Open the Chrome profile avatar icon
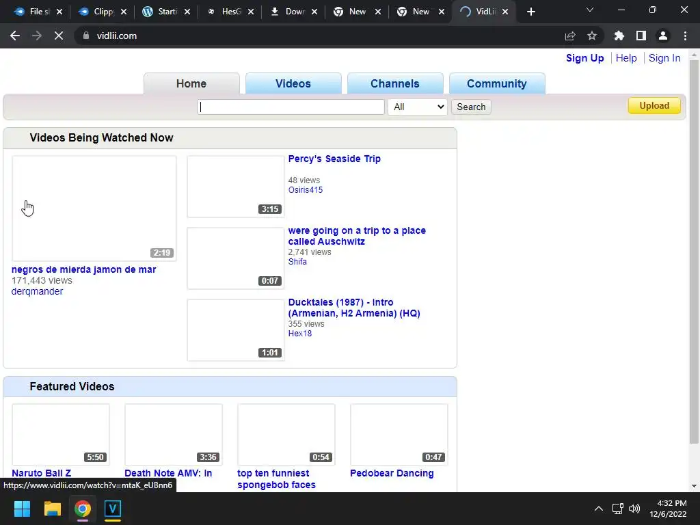This screenshot has width=700, height=525. pyautogui.click(x=663, y=36)
